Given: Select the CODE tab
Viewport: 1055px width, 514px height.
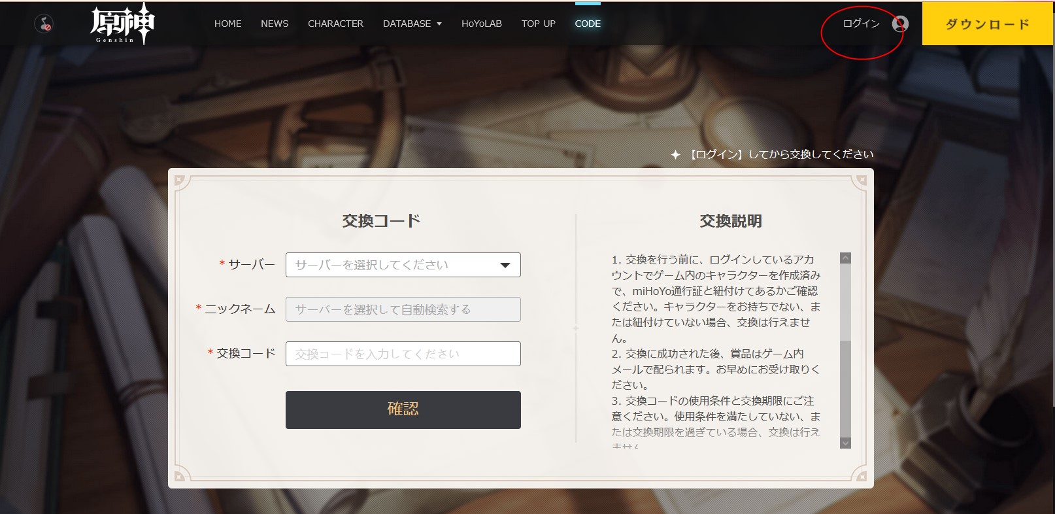Looking at the screenshot, I should [588, 24].
